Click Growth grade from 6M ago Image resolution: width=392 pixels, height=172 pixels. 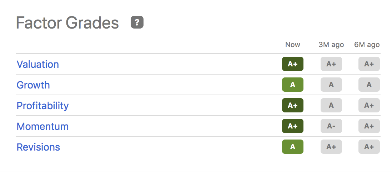369,85
